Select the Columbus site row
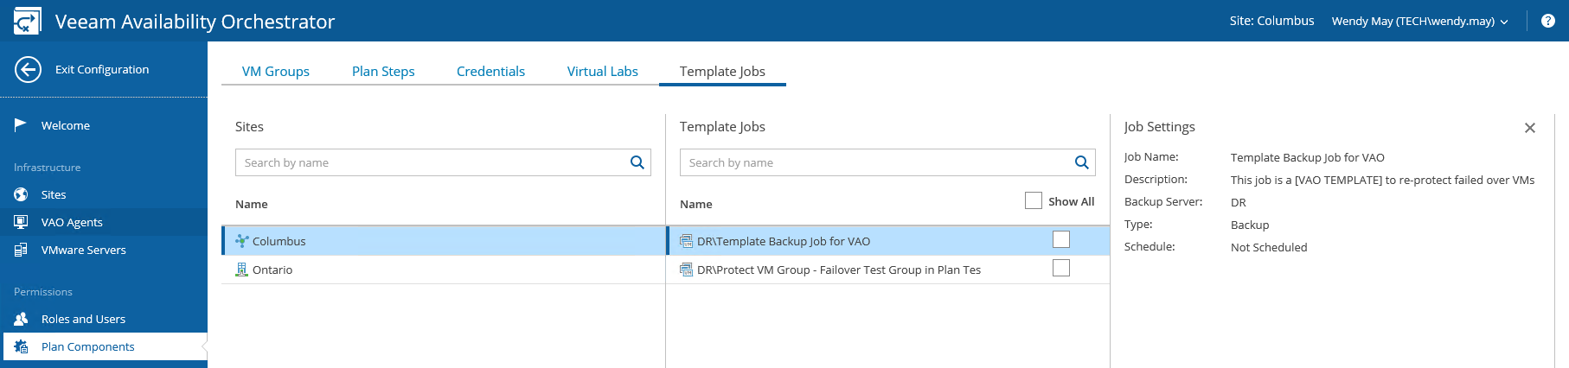The height and width of the screenshot is (368, 1569). [443, 241]
